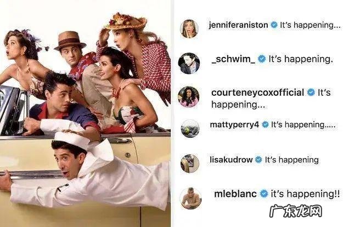Open jenniferaniston's profile avatar
The width and height of the screenshot is (343, 227).
tap(189, 28)
